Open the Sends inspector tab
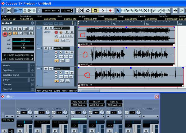Image resolution: width=186 pixels, height=133 pixels. point(16,80)
